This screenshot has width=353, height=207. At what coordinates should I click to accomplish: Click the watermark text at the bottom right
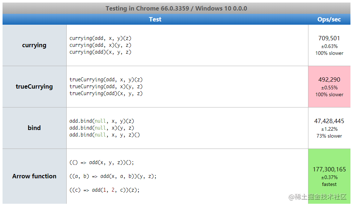(317, 197)
